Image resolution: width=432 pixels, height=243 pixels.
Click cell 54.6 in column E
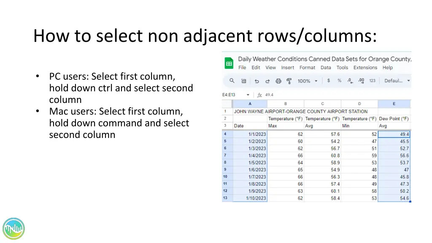coord(394,198)
